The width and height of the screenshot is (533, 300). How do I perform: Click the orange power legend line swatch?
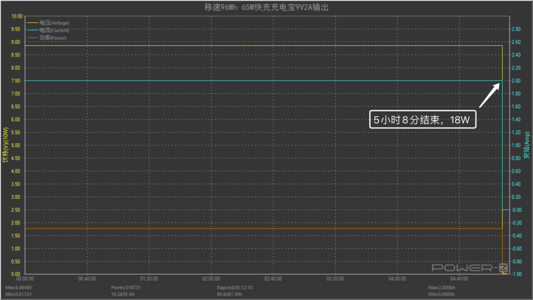[x=33, y=38]
